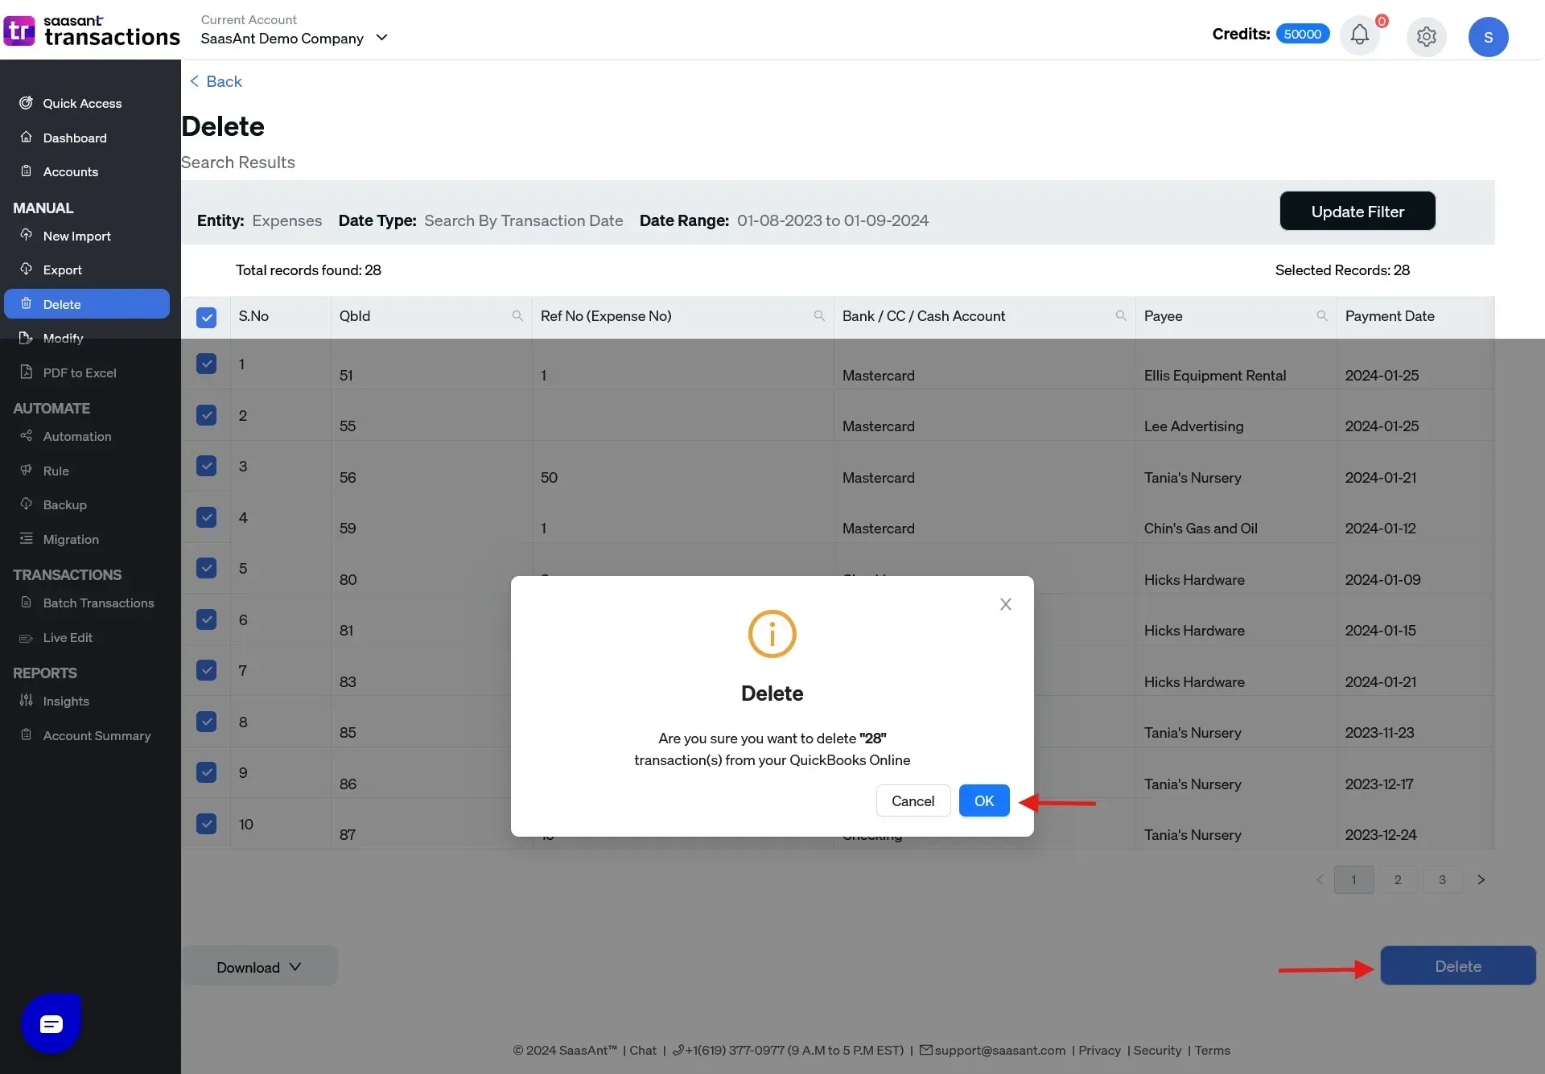Screen dimensions: 1545x1074
Task: Click OK to confirm deletion
Action: pyautogui.click(x=984, y=800)
